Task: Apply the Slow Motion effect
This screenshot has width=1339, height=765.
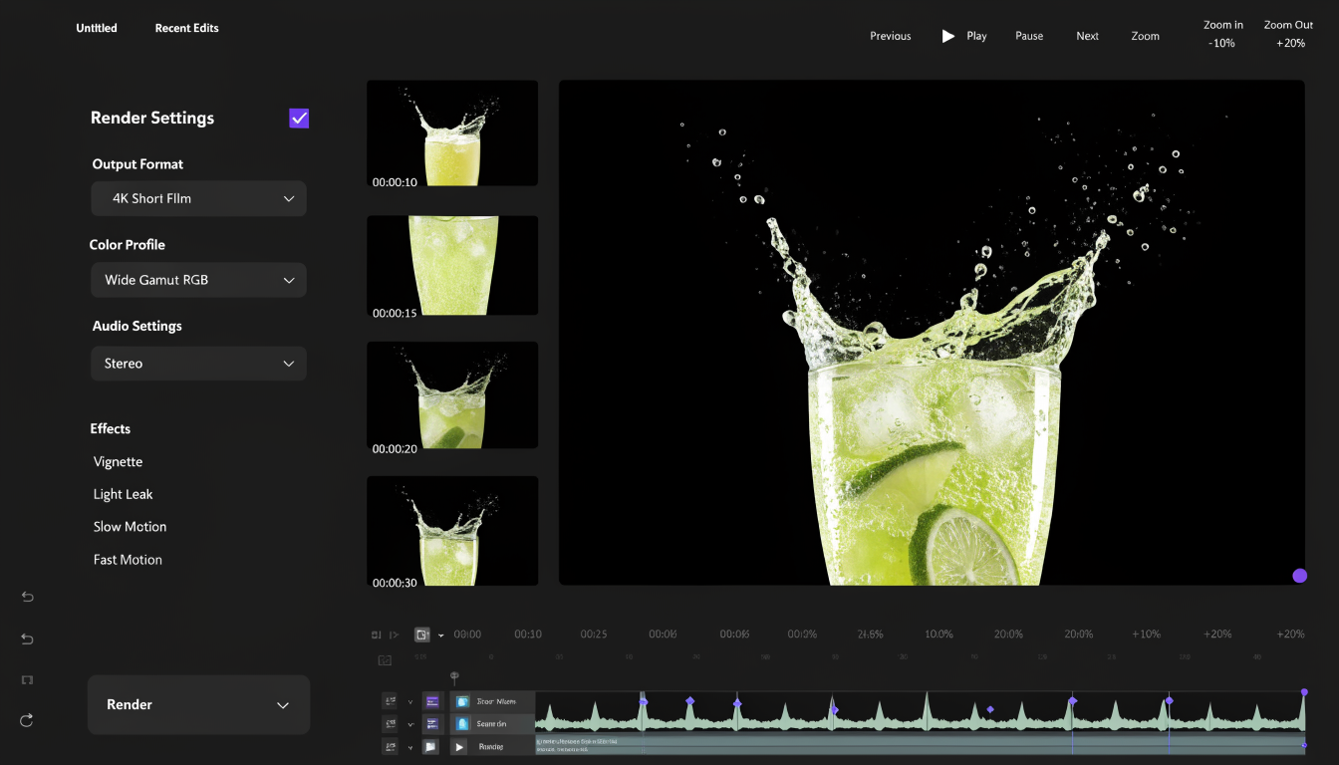Action: pyautogui.click(x=130, y=527)
